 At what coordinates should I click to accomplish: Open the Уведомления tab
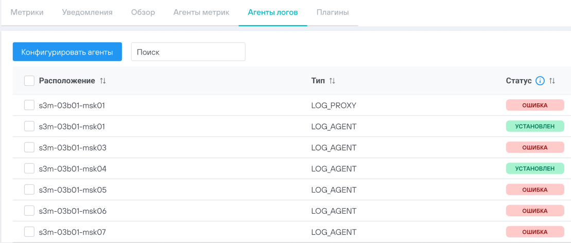(x=87, y=12)
